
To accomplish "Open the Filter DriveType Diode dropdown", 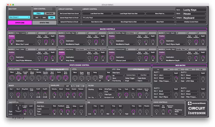I will pyautogui.click(x=110, y=92).
